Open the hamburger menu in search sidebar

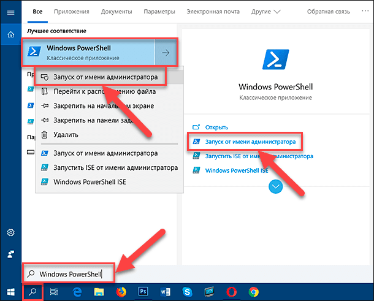(x=11, y=12)
